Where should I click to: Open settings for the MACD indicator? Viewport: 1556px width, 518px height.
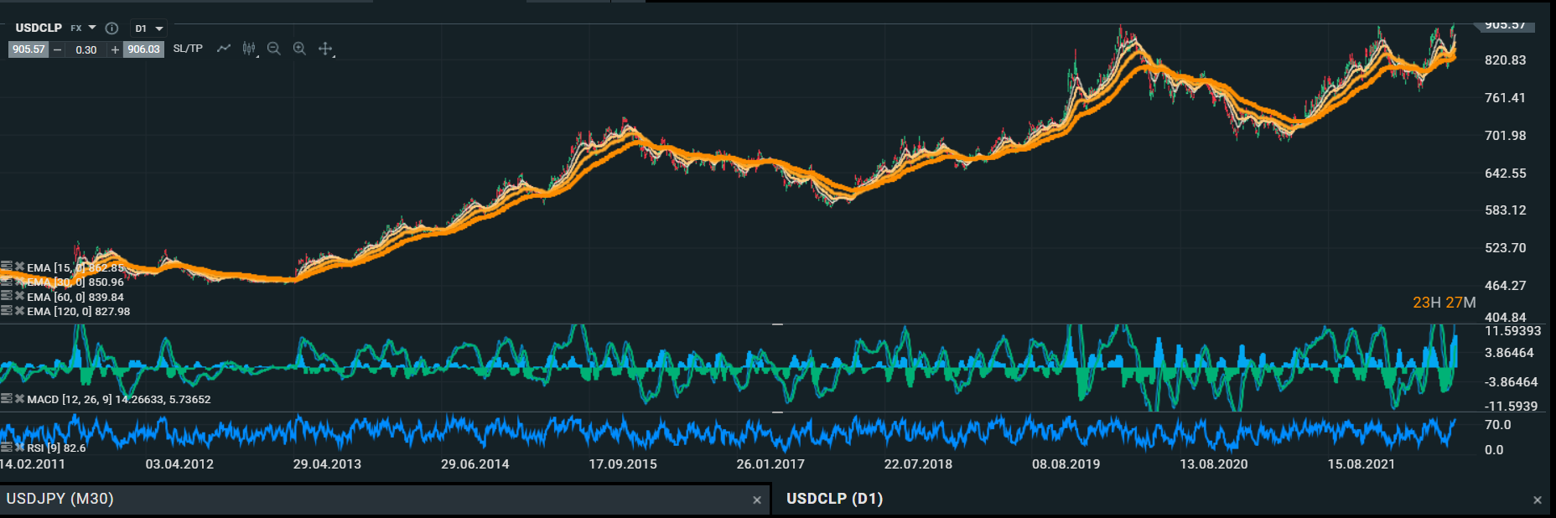pyautogui.click(x=7, y=399)
